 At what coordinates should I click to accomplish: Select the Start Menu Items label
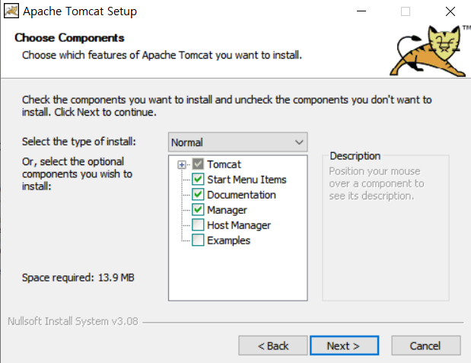[x=247, y=180]
